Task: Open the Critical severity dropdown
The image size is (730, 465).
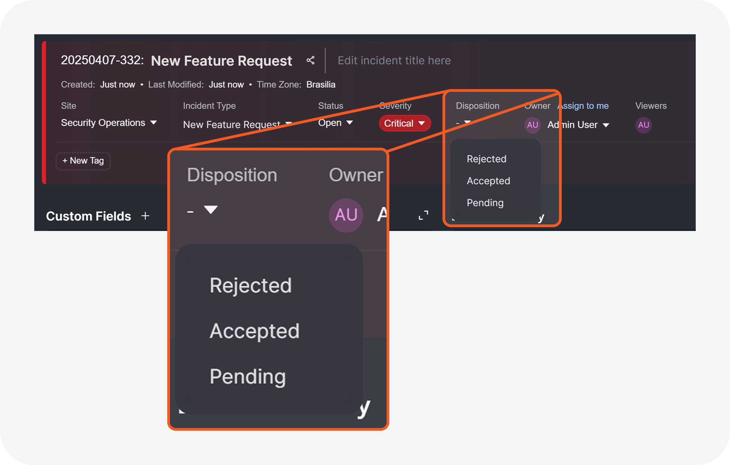Action: pyautogui.click(x=404, y=123)
